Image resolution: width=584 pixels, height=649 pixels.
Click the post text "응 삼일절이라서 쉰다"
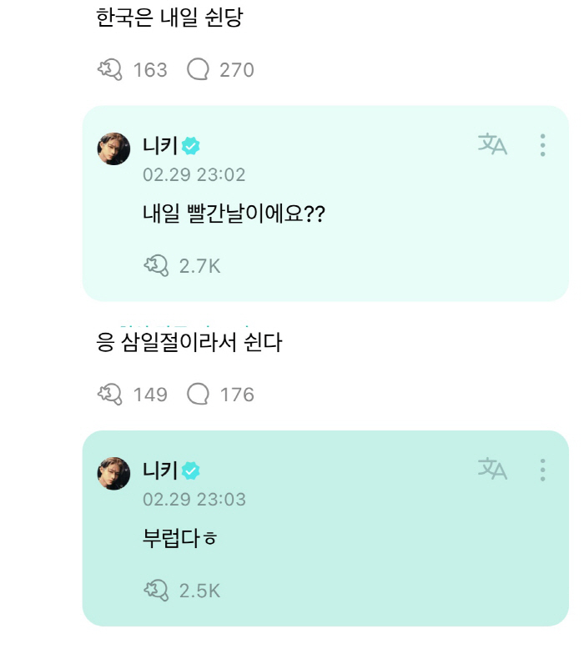[190, 342]
